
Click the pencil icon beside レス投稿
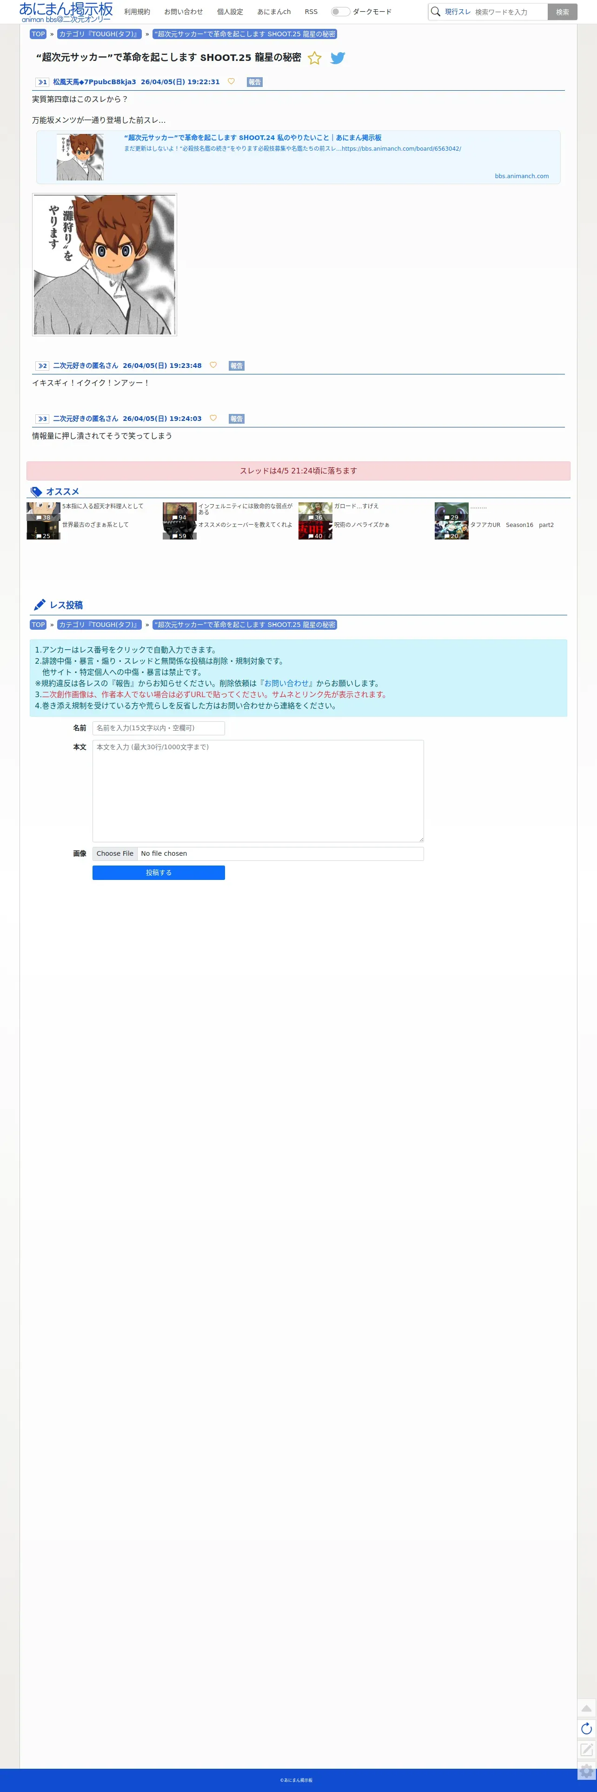40,605
